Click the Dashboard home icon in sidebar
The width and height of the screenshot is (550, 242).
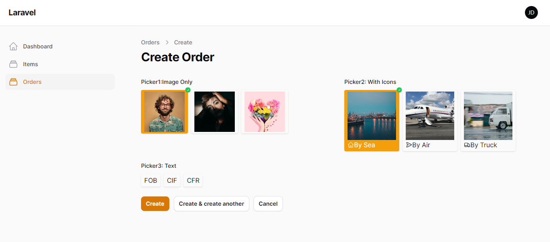[x=13, y=46]
